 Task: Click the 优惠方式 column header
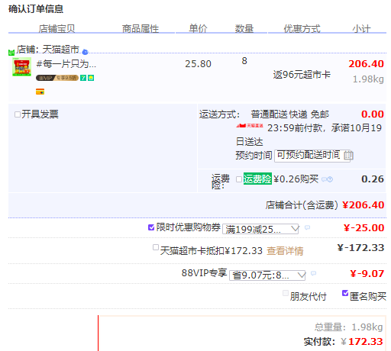[x=302, y=28]
